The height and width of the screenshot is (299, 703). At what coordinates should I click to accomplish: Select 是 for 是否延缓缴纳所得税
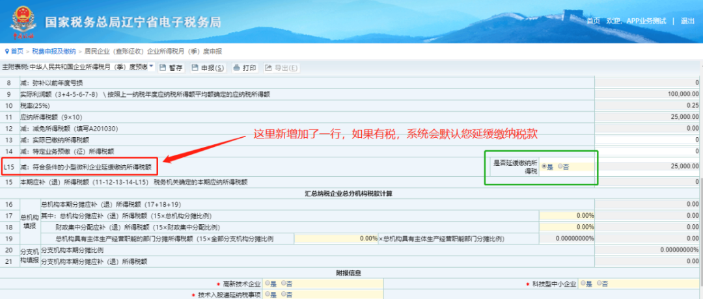pyautogui.click(x=544, y=166)
